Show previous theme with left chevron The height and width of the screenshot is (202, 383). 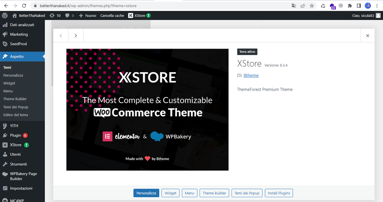coord(61,36)
